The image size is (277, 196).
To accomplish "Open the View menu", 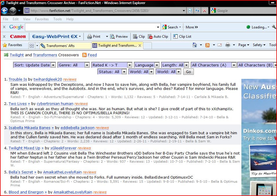I will 27,19.
